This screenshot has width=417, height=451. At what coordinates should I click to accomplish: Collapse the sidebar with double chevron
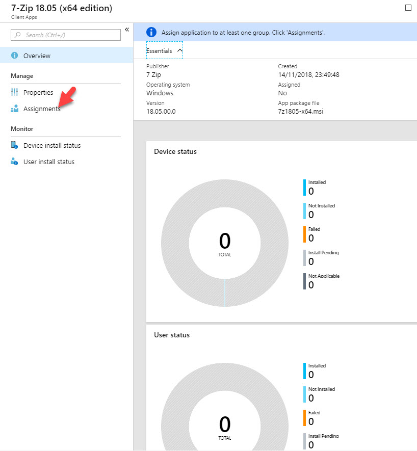[127, 30]
